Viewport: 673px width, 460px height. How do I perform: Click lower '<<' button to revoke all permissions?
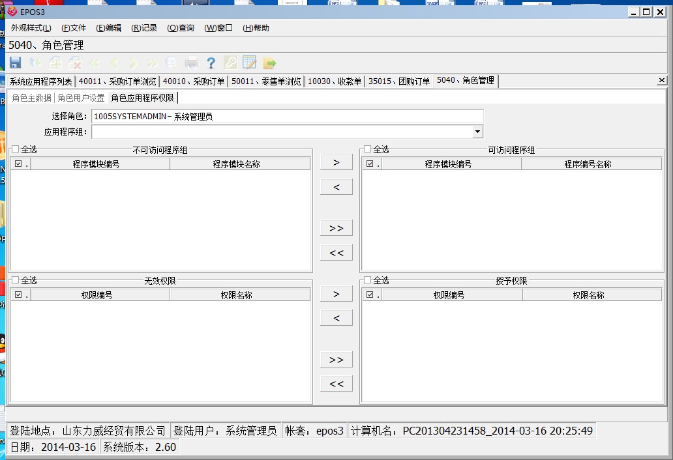(x=336, y=384)
